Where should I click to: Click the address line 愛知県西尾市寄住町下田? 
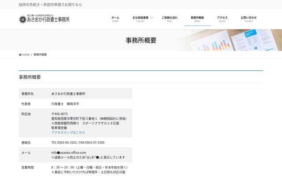click(x=89, y=118)
